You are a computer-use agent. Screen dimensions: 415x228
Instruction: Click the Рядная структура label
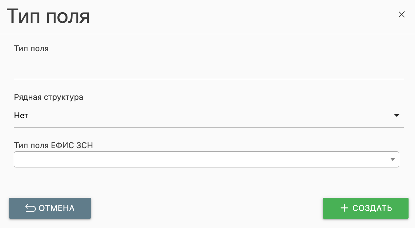[x=48, y=97]
